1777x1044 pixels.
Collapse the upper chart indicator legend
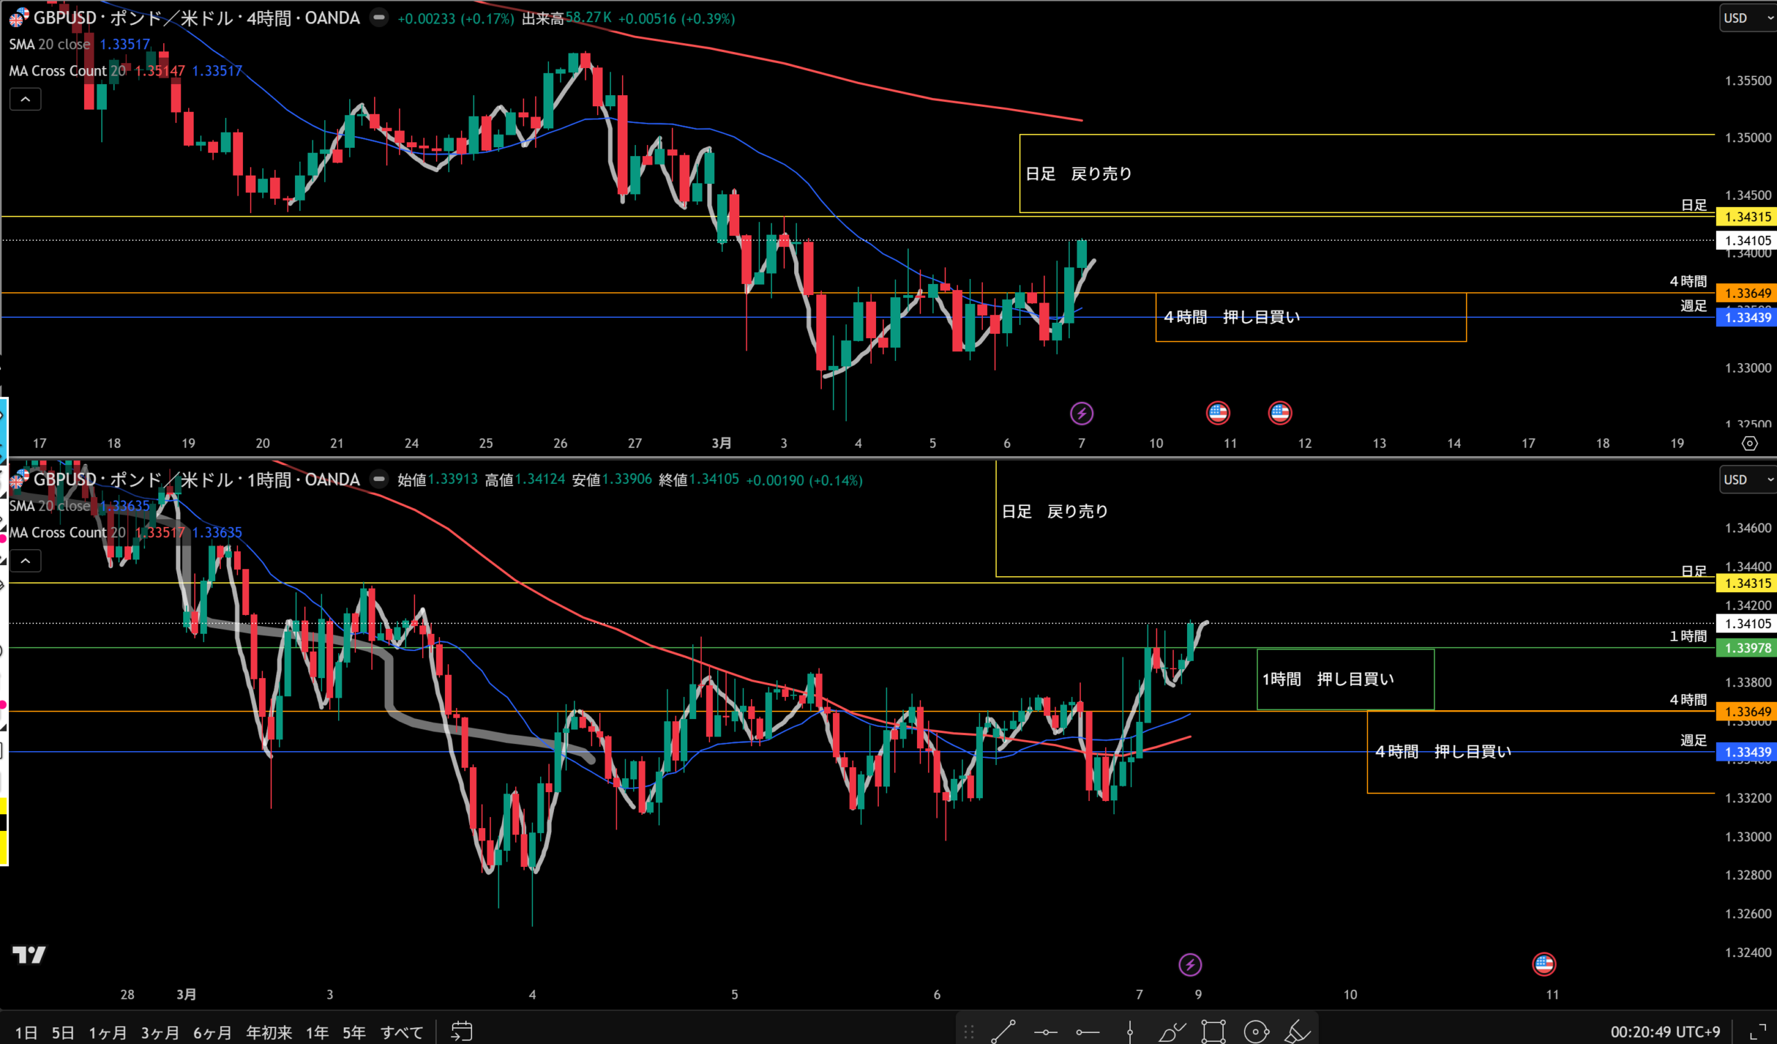click(x=26, y=99)
